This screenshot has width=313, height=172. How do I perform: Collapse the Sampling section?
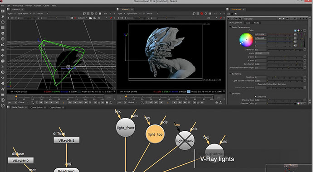pyautogui.click(x=230, y=74)
